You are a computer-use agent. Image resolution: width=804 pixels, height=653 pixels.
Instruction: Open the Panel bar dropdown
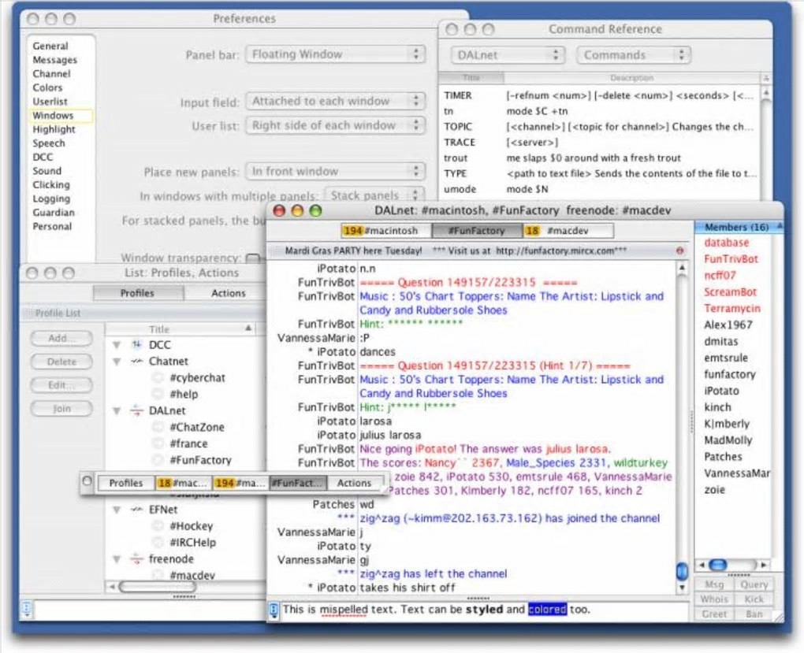(335, 54)
